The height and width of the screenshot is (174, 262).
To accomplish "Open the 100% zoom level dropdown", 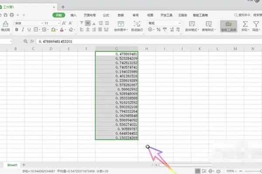I will pyautogui.click(x=231, y=171).
